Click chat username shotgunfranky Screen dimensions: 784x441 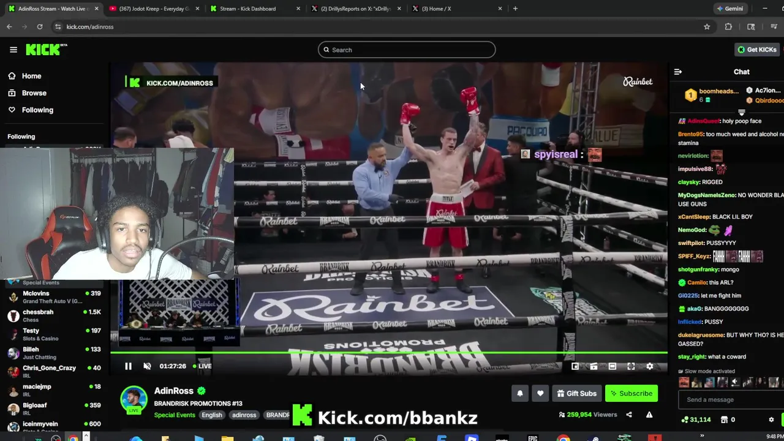point(698,269)
